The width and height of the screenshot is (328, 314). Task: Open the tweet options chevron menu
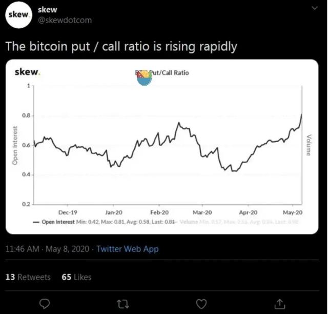[x=314, y=9]
